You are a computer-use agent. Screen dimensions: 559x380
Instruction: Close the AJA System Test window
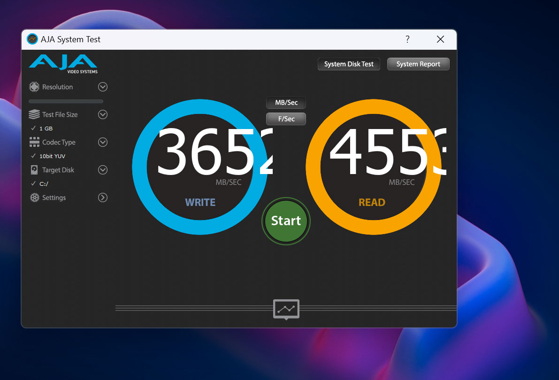[441, 39]
